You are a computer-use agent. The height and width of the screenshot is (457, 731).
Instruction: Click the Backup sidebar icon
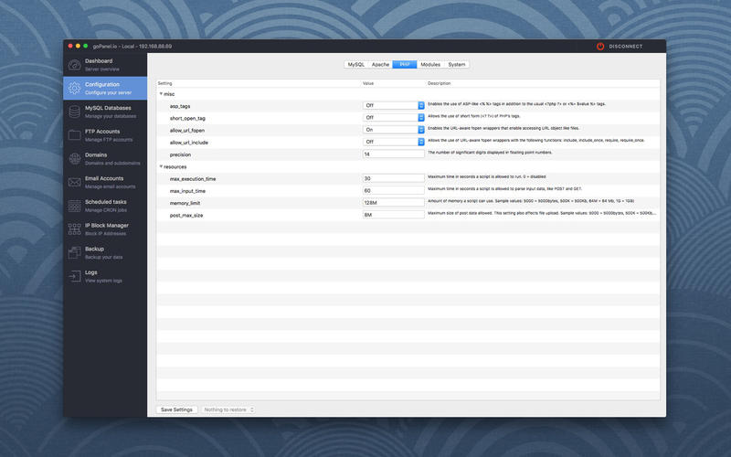(74, 252)
